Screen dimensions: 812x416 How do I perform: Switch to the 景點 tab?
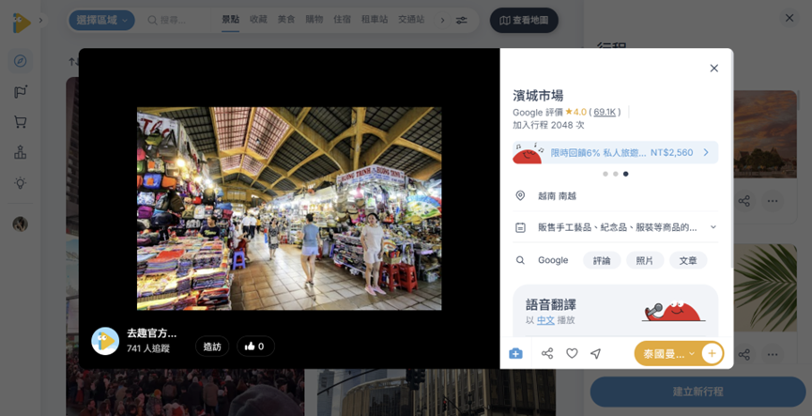click(230, 20)
